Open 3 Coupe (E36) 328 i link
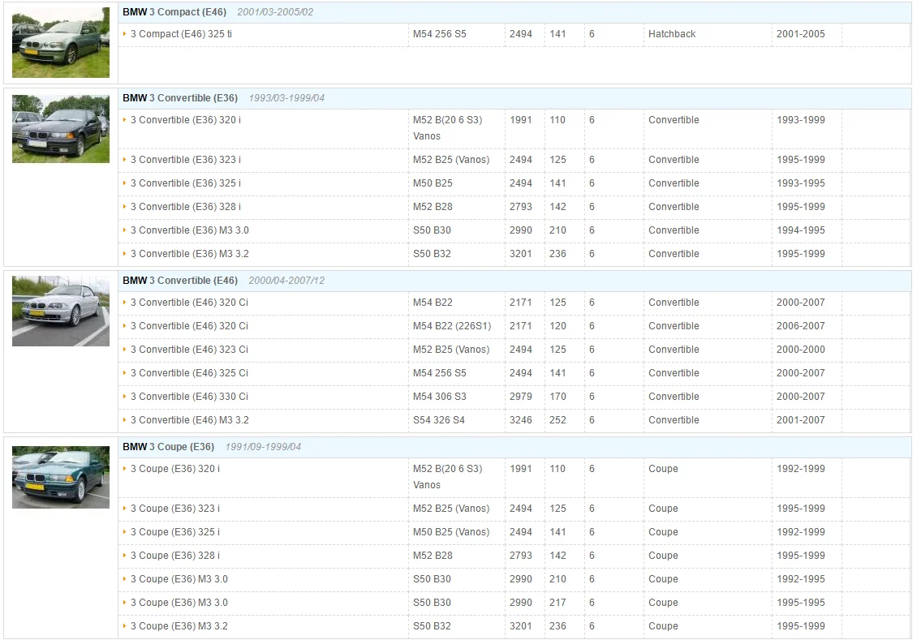Viewport: 917px width, 640px height. [174, 556]
